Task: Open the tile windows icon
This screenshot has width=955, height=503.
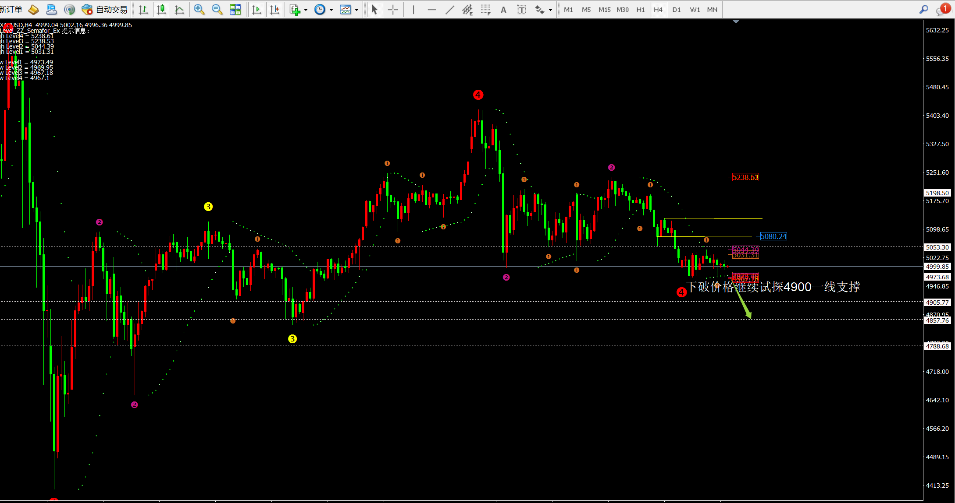Action: pos(235,10)
